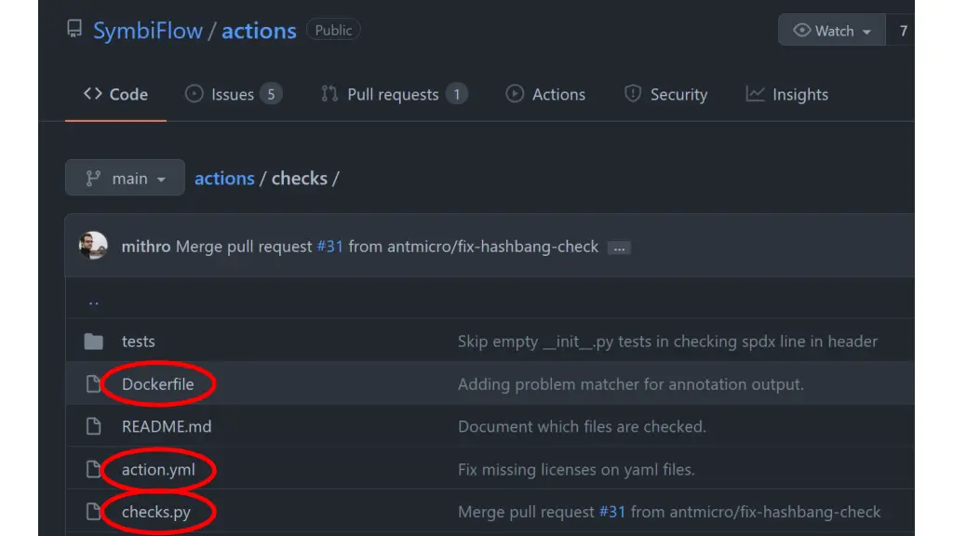Click the action.yml file icon
953x536 pixels.
[93, 469]
